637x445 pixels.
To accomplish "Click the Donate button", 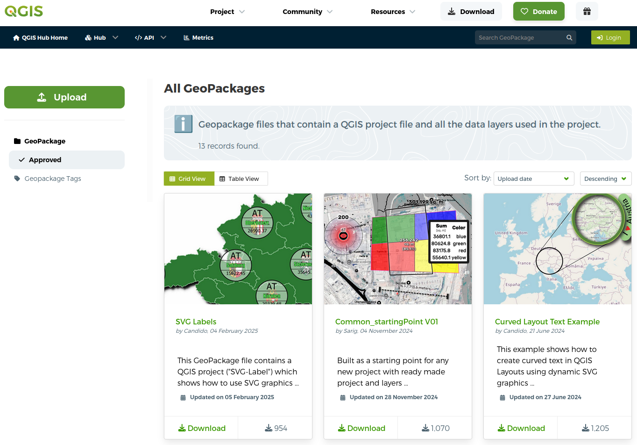I will (x=539, y=11).
